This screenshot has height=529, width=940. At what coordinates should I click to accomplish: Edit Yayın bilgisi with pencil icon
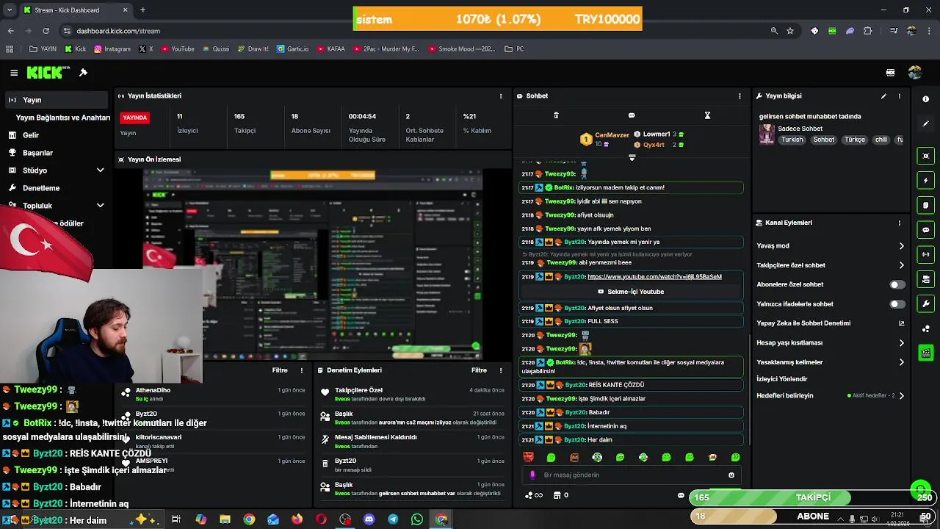point(883,96)
